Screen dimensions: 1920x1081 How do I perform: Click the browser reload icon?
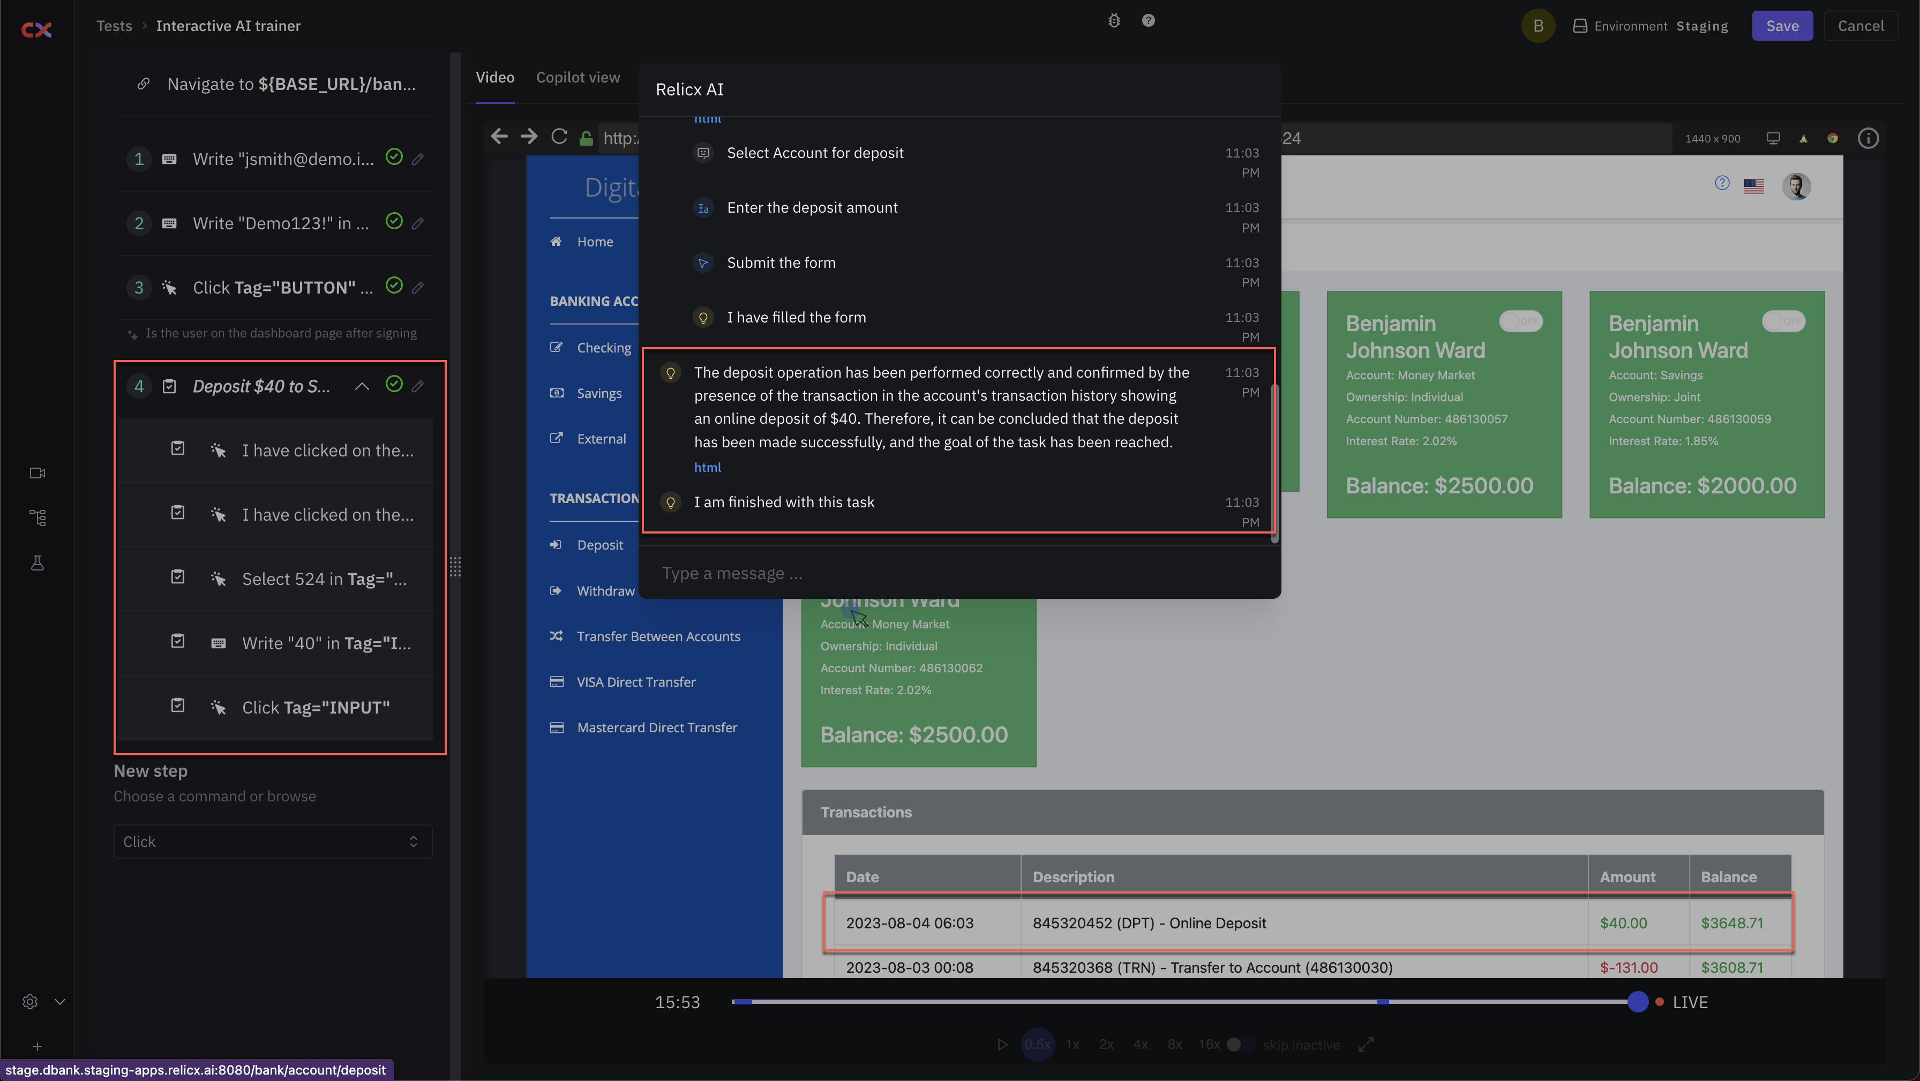click(559, 137)
